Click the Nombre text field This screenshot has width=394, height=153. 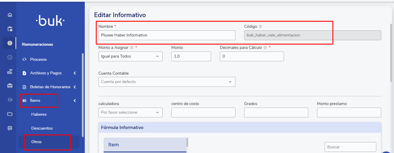[167, 35]
